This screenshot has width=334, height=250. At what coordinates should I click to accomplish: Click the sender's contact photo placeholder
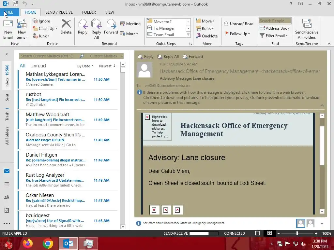pyautogui.click(x=144, y=70)
